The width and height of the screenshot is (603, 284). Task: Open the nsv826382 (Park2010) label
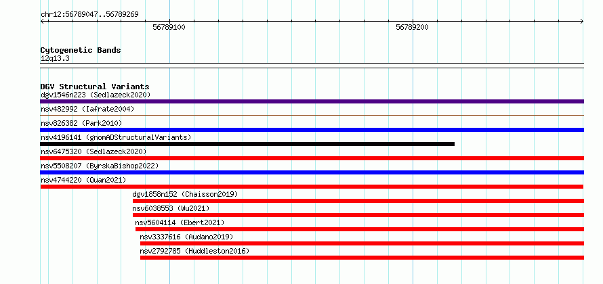coord(81,123)
